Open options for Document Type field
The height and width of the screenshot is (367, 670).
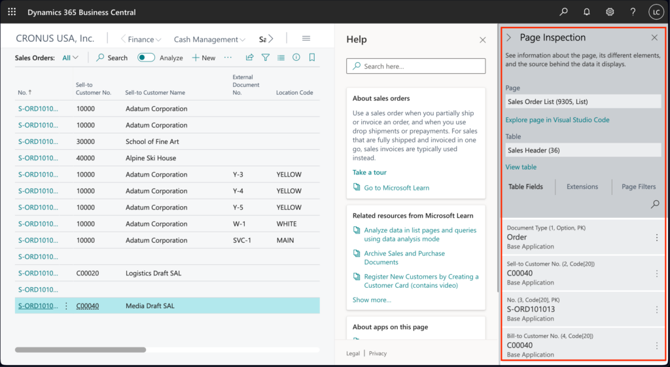657,237
